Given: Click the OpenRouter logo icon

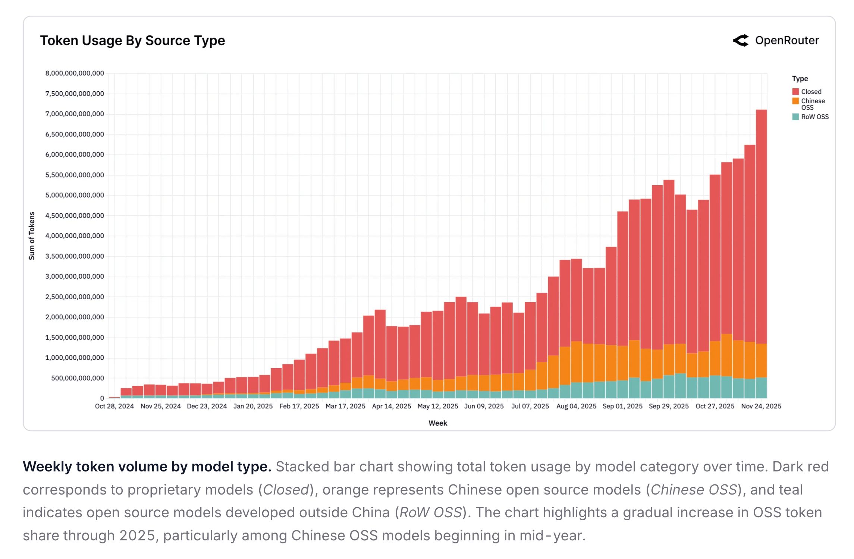Looking at the screenshot, I should 741,40.
